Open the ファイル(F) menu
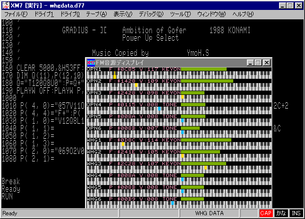305x219 pixels. click(x=16, y=14)
